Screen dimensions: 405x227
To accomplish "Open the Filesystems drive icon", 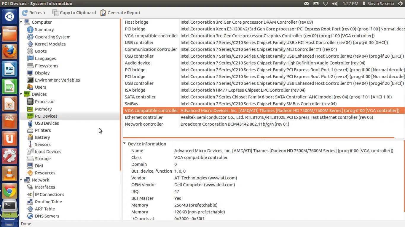I will (x=30, y=66).
